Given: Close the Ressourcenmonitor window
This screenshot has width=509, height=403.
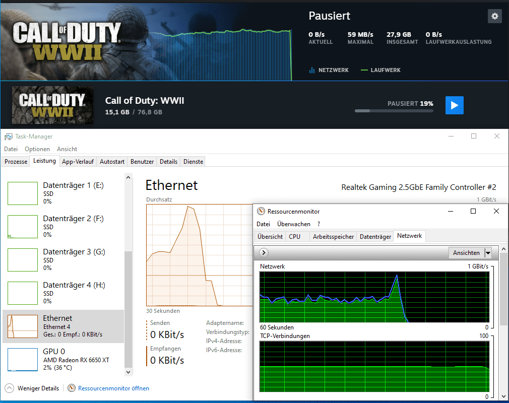Looking at the screenshot, I should click(x=496, y=211).
